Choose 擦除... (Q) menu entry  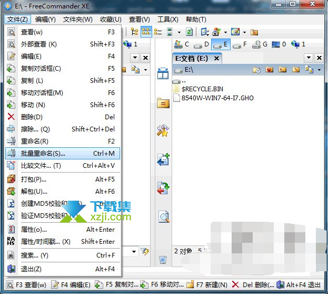click(63, 129)
